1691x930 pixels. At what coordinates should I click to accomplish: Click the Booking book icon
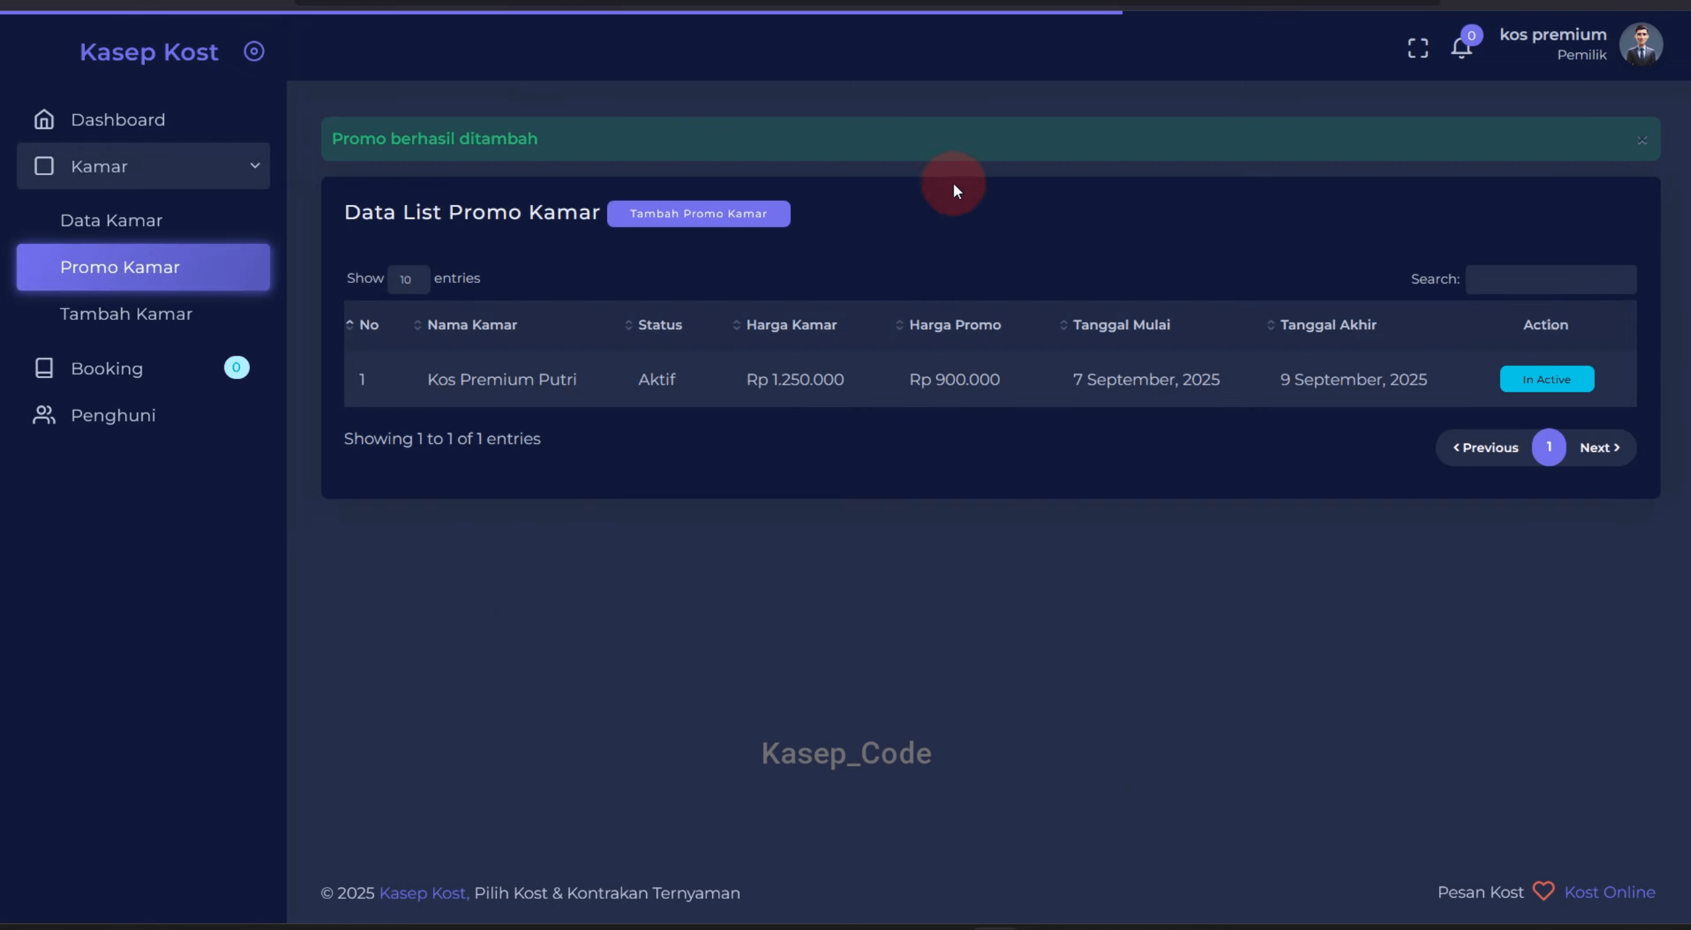(x=44, y=368)
